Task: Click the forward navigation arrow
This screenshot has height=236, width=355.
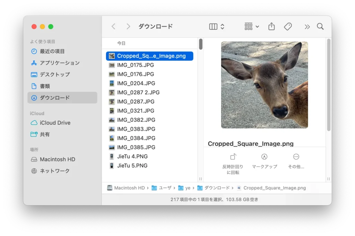Action: 128,26
